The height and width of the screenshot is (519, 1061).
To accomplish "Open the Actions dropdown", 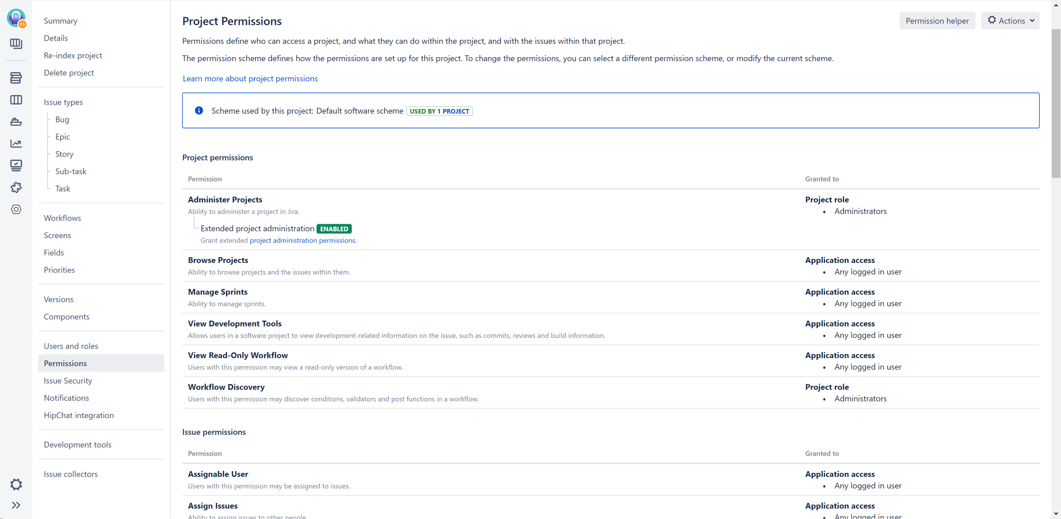I will click(x=1010, y=21).
